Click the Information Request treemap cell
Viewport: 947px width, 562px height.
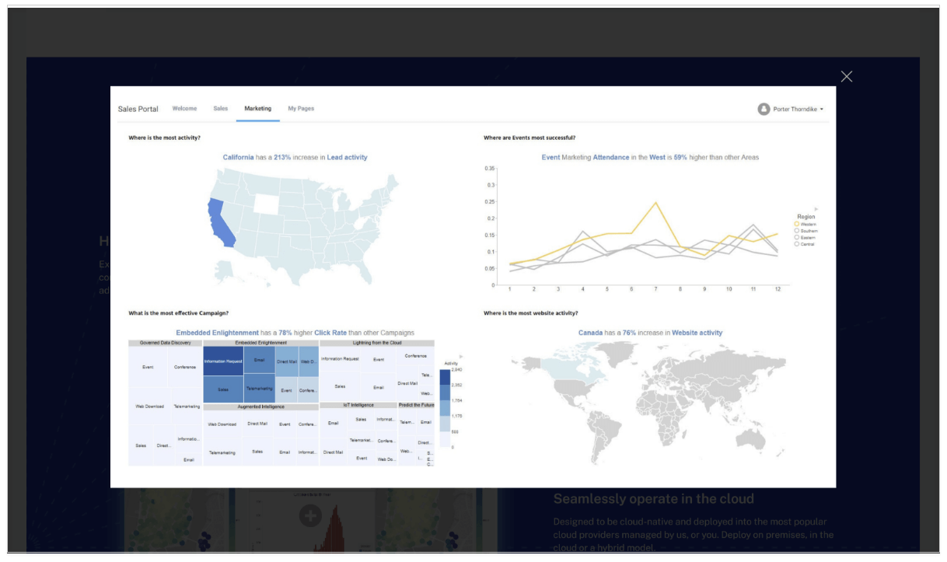pos(222,361)
